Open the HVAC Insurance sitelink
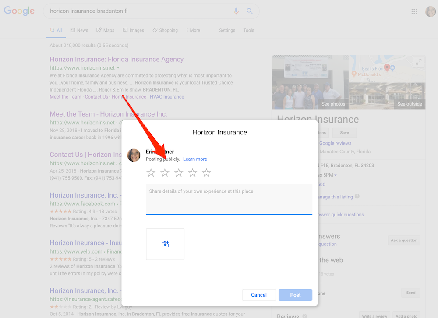438x318 pixels. click(167, 97)
